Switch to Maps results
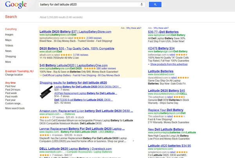This screenshot has height=158, width=235. (x=8, y=40)
